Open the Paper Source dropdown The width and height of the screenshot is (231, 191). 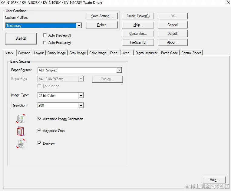pos(119,70)
